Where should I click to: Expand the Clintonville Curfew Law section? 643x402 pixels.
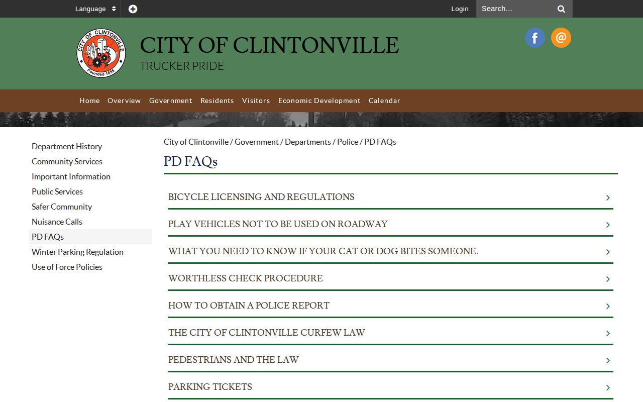391,333
